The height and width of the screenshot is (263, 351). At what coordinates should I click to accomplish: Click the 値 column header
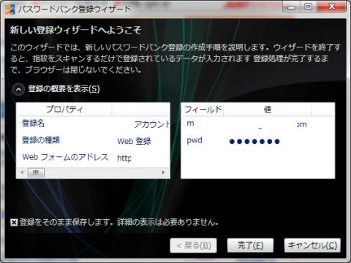(x=268, y=110)
